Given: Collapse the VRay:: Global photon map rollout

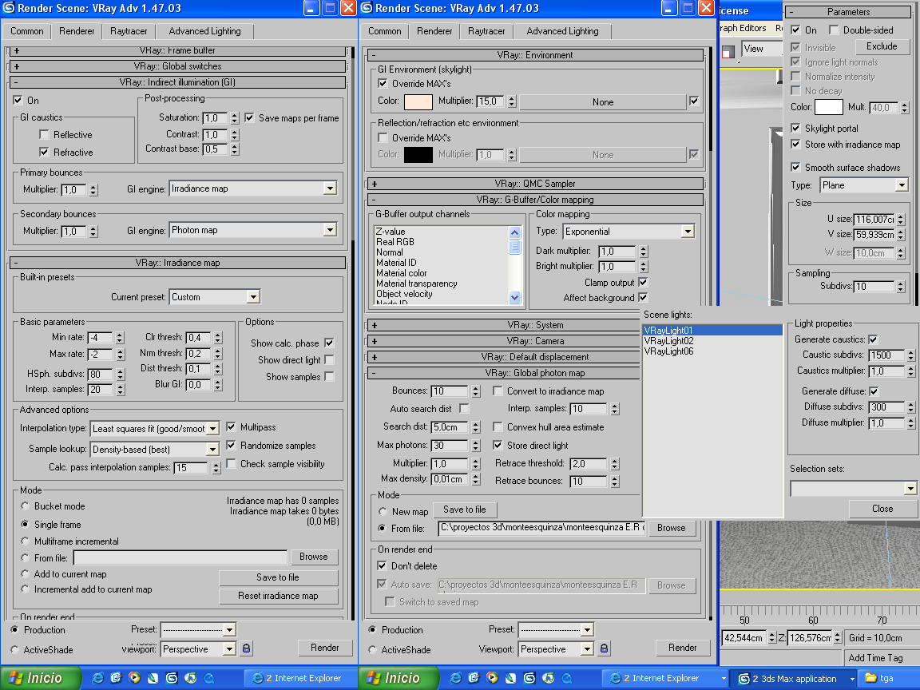Looking at the screenshot, I should tap(504, 373).
